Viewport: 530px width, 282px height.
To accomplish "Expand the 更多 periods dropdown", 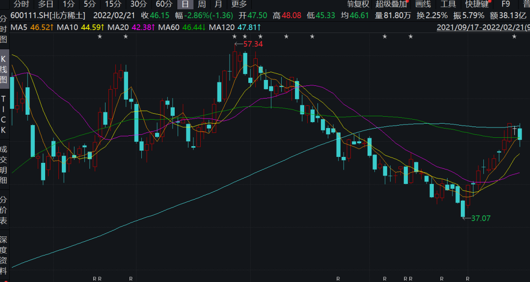I will coord(239,4).
